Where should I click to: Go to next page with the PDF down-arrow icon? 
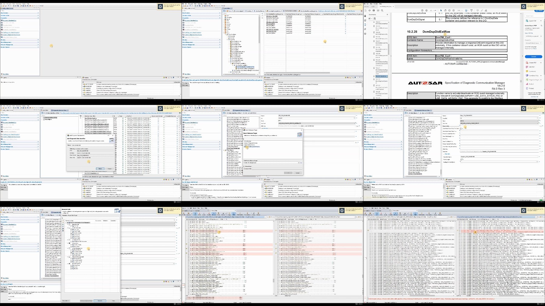point(426,10)
